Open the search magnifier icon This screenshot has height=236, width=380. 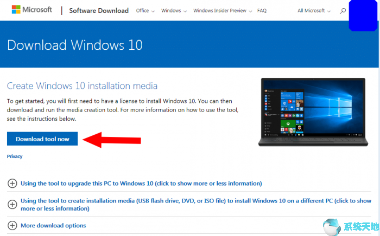point(343,11)
